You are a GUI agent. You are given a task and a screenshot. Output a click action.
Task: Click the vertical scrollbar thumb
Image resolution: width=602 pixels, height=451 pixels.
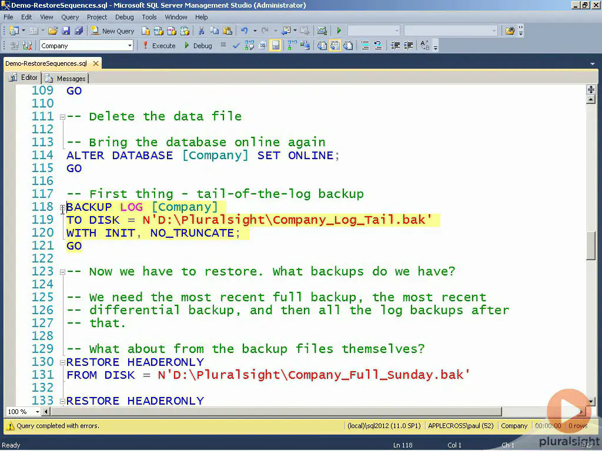(591, 246)
